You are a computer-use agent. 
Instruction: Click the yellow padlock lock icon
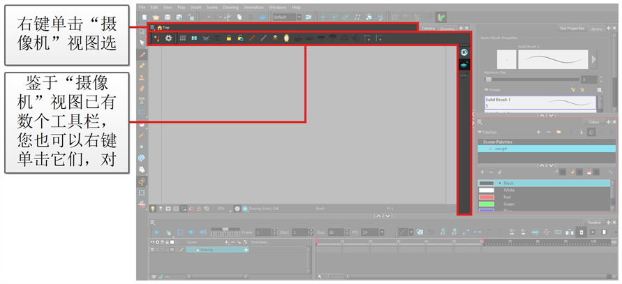(228, 38)
